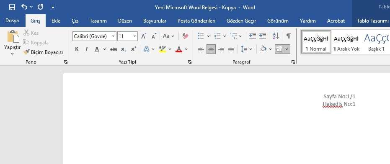Toggle bold K formatting
Screen dimensions: 390x164
(77, 49)
